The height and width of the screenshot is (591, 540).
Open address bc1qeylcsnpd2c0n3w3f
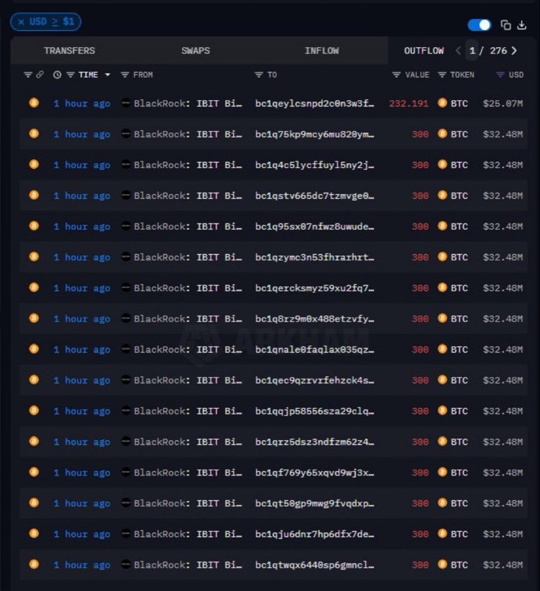315,103
